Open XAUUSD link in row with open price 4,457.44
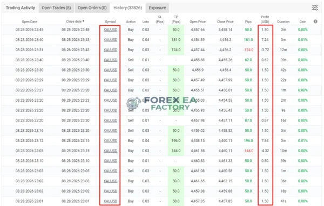This screenshot has height=206, width=324. point(110,50)
